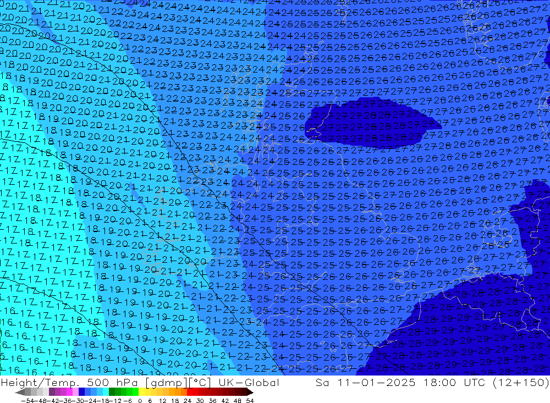Screen dimensions: 550x403
Task: Click the "500 hPa" pressure level label
Action: (112, 383)
